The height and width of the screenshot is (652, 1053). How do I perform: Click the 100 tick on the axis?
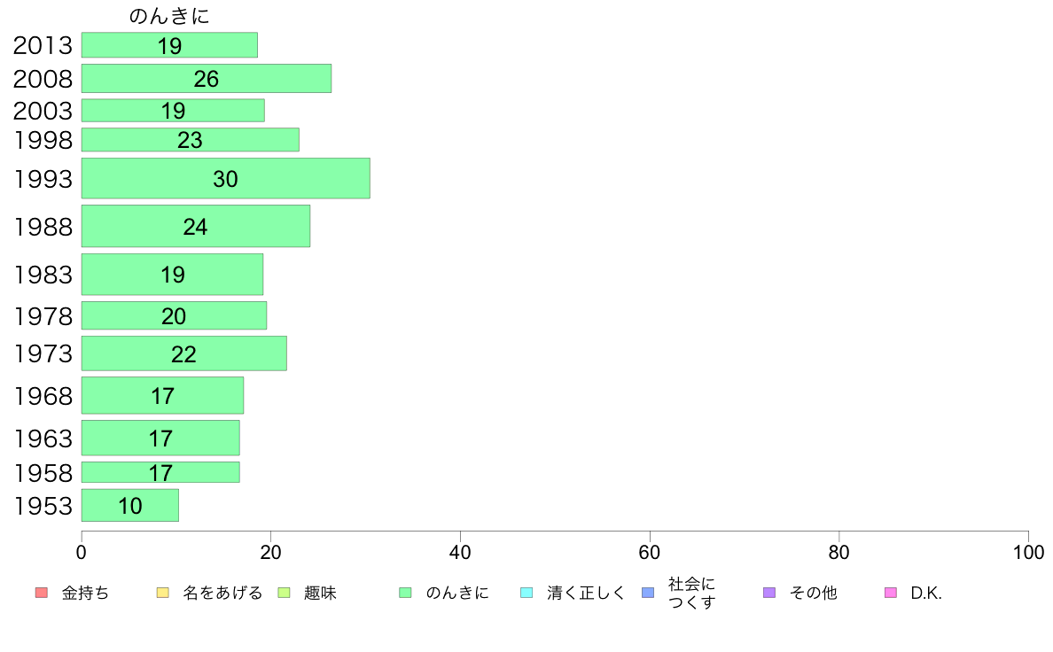pos(1028,553)
